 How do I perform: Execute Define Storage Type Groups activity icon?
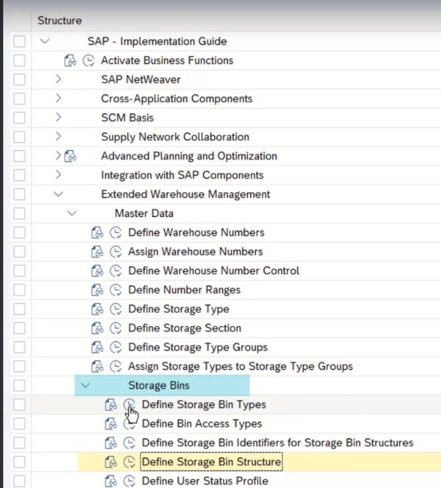116,347
